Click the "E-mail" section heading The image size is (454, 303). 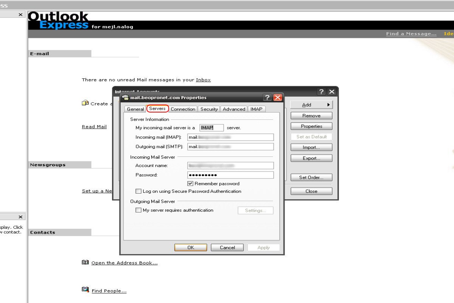tap(40, 54)
